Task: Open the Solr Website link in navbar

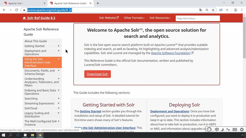Action: pyautogui.click(x=109, y=18)
